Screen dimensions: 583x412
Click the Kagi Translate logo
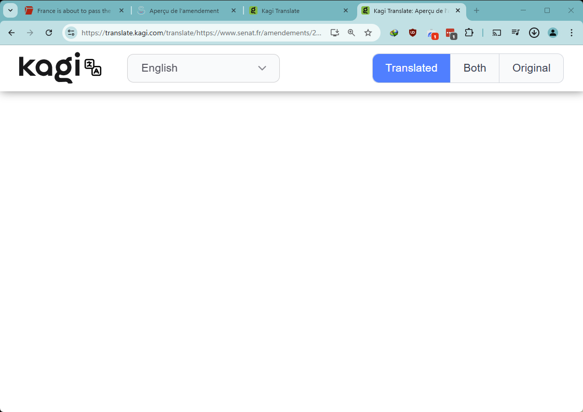tap(60, 68)
